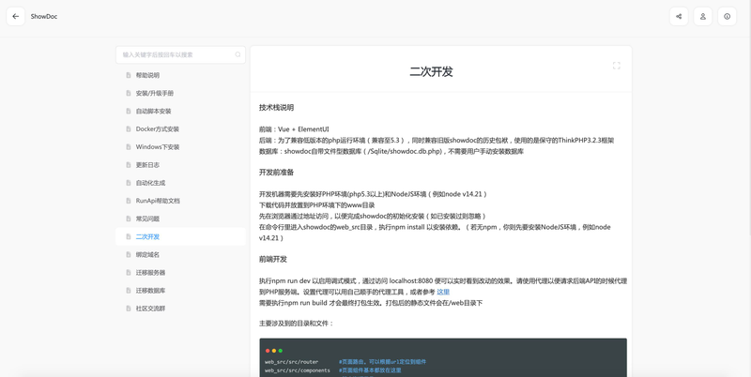Screen dimensions: 751x377
Task: Click the 技术栈说明 section heading
Action: (276, 108)
